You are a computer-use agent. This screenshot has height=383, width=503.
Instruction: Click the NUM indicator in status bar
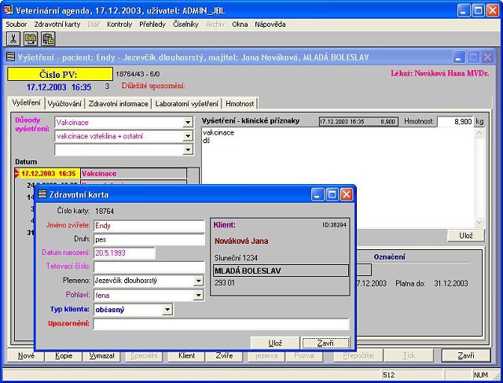click(x=480, y=374)
